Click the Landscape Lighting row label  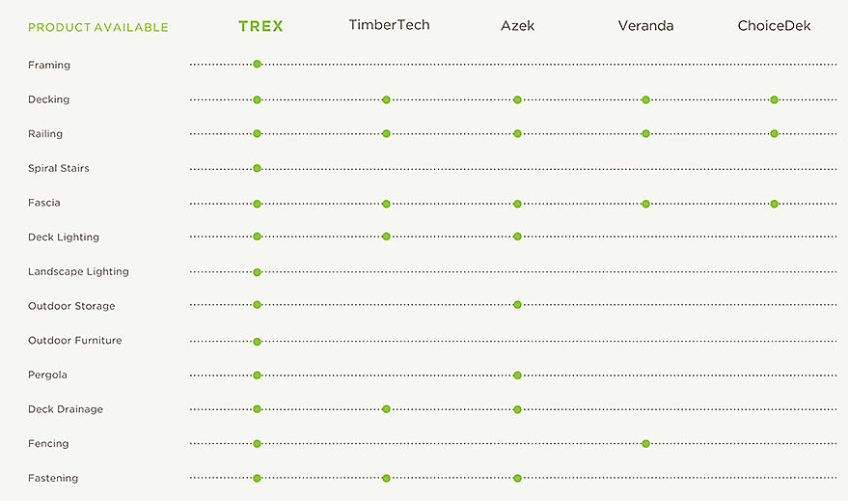point(78,272)
